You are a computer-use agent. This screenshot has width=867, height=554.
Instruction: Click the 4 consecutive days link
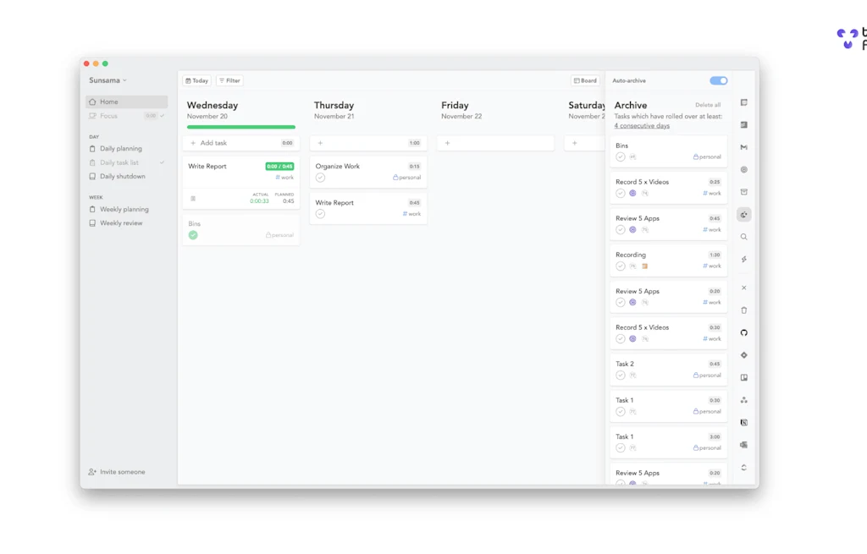[642, 126]
